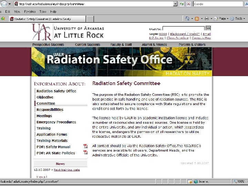Open a new blank tab
The width and height of the screenshot is (248, 186).
pyautogui.click(x=90, y=19)
